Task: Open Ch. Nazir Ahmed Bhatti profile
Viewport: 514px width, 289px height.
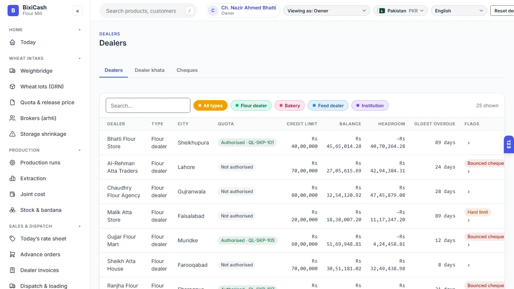Action: tap(243, 11)
